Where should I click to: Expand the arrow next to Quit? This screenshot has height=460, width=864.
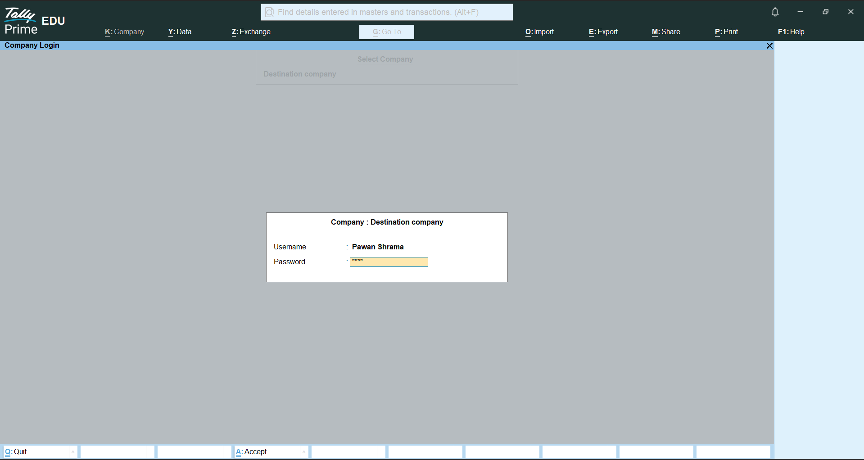pyautogui.click(x=73, y=451)
